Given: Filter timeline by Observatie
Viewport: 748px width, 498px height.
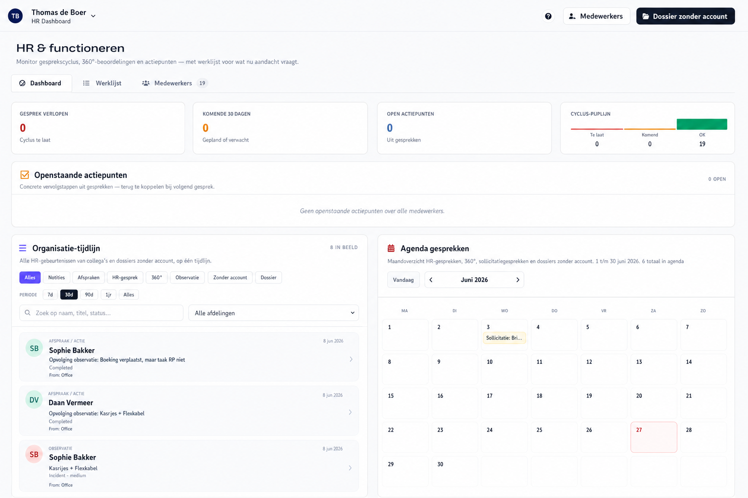Looking at the screenshot, I should (x=187, y=277).
